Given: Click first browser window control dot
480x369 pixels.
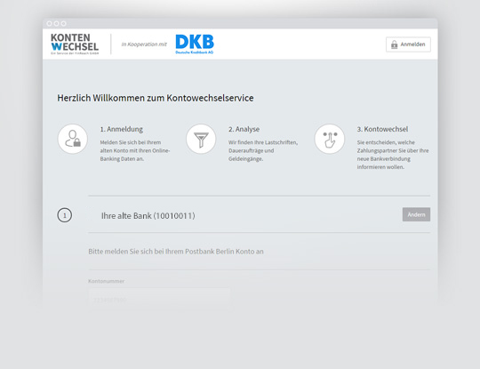Looking at the screenshot, I should point(49,24).
